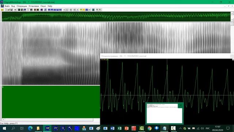Click the Open file toolbar icon

[x=9, y=10]
